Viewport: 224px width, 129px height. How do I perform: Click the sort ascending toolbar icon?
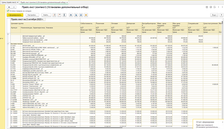click(x=54, y=15)
